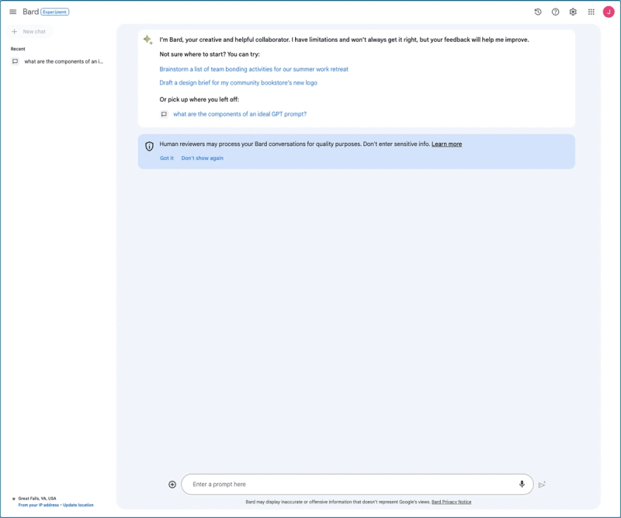Click the Update location link
The width and height of the screenshot is (621, 518).
[x=78, y=505]
